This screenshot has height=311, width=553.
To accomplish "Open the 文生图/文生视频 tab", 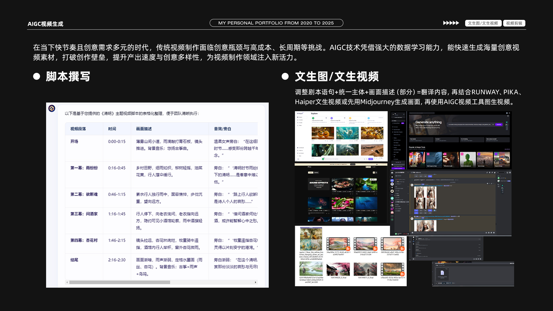I will (483, 23).
